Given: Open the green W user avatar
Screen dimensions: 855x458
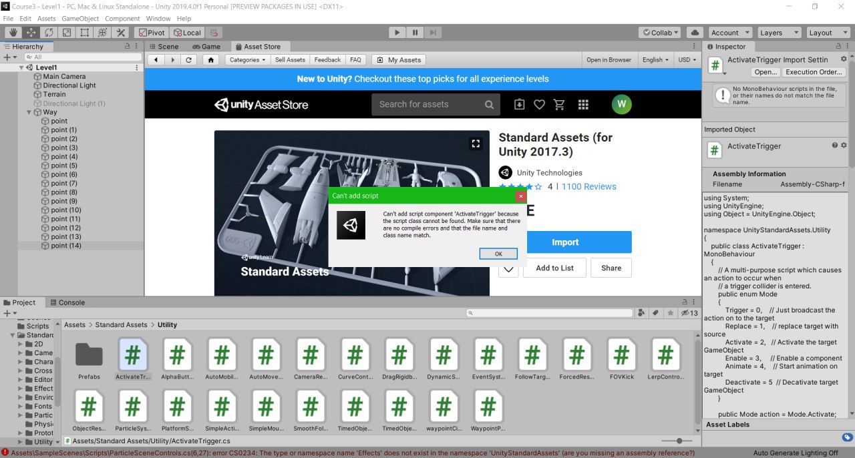Looking at the screenshot, I should click(x=622, y=104).
